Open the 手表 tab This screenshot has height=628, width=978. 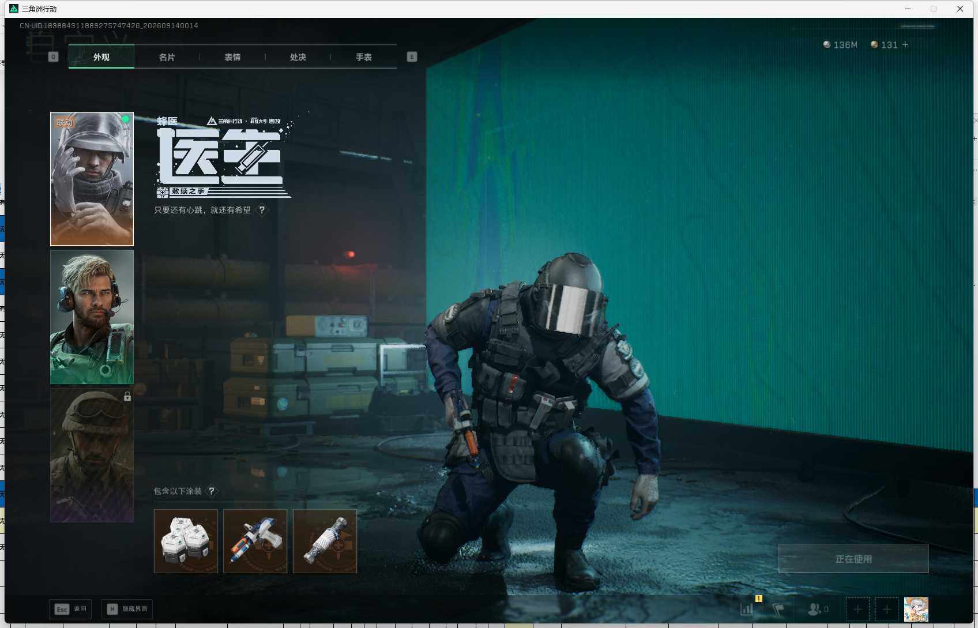point(364,57)
